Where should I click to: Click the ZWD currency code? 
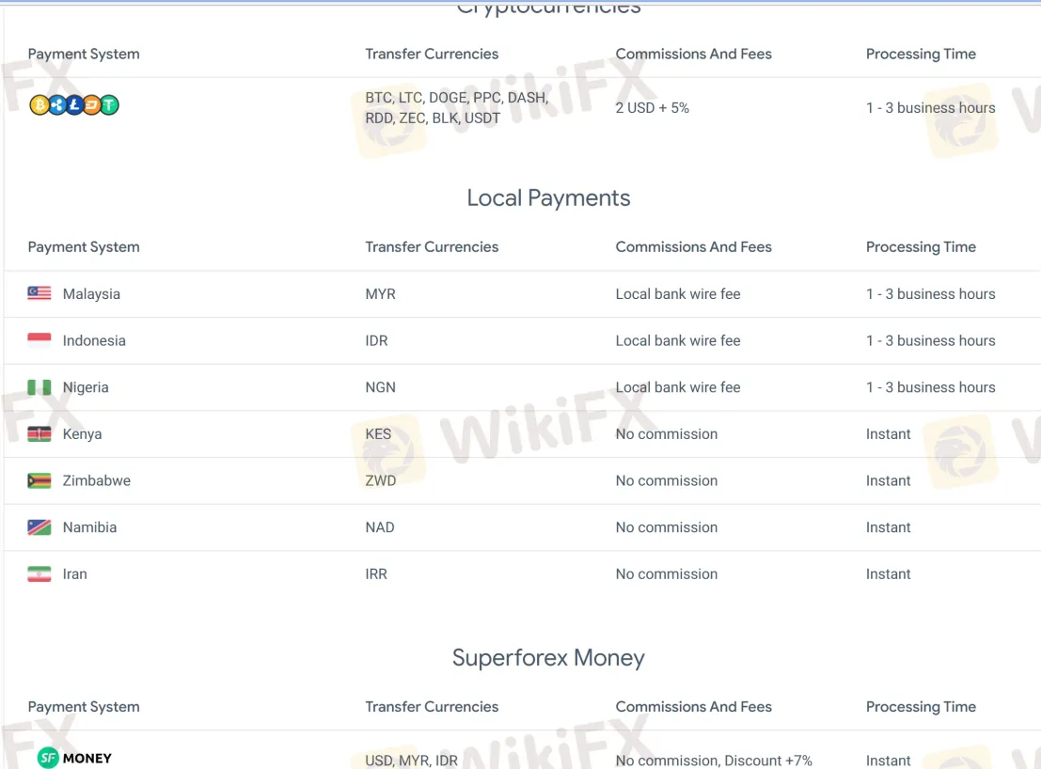point(381,480)
